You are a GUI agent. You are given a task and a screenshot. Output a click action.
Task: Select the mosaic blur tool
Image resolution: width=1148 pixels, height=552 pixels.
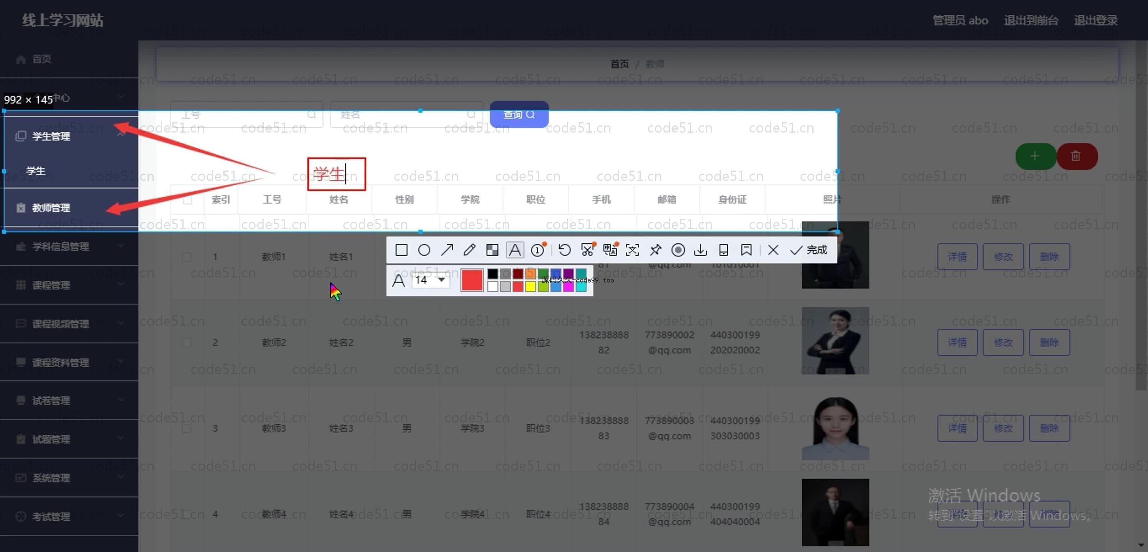click(492, 250)
